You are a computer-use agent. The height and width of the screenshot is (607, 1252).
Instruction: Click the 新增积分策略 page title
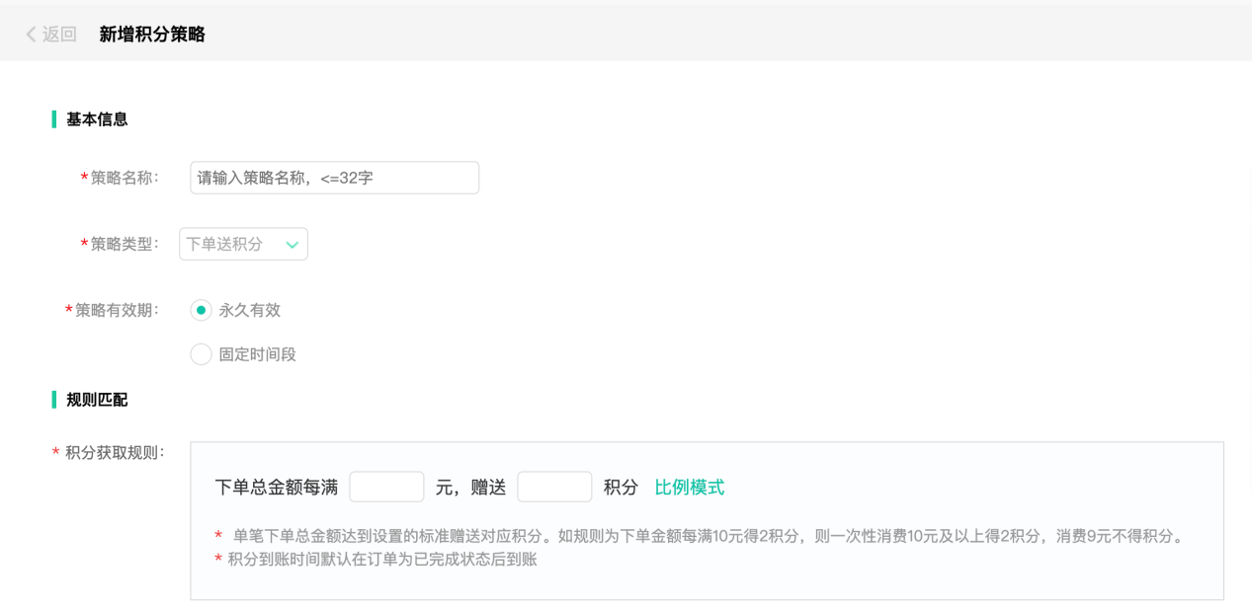tap(152, 35)
